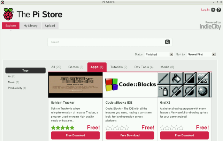Open the Schism Tracker title
Image resolution: width=223 pixels, height=141 pixels.
click(x=63, y=103)
